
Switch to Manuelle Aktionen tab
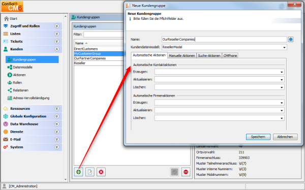pyautogui.click(x=182, y=55)
